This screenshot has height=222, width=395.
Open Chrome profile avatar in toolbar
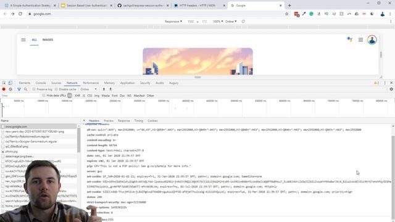click(383, 14)
